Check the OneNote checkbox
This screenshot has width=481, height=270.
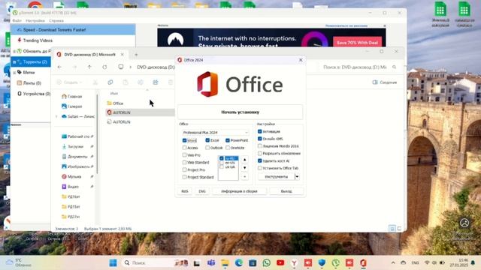point(228,148)
